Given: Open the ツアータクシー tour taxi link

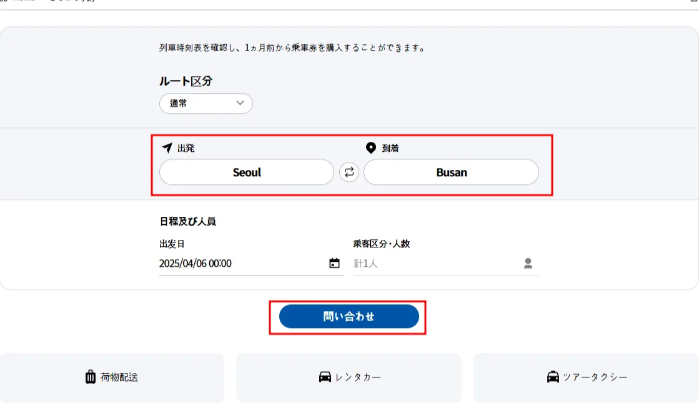Looking at the screenshot, I should (586, 377).
